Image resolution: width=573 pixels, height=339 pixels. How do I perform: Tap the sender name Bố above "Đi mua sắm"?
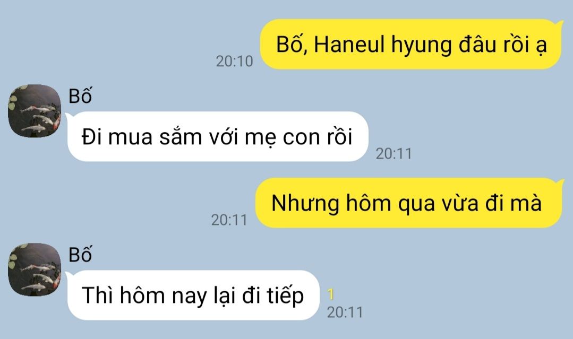(x=80, y=95)
